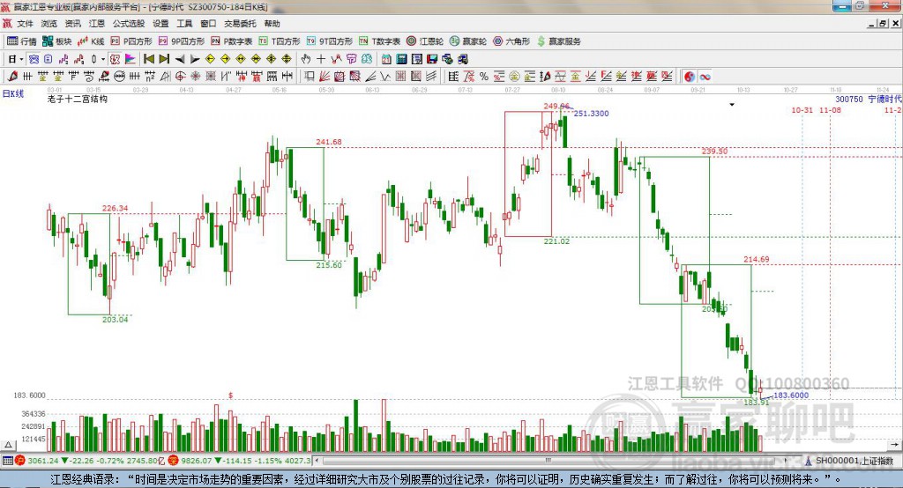
Task: Click the pink flag chart icon
Action: pos(131,59)
